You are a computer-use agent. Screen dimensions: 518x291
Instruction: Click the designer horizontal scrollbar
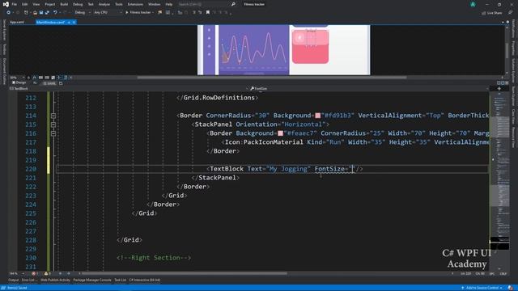coord(272,78)
